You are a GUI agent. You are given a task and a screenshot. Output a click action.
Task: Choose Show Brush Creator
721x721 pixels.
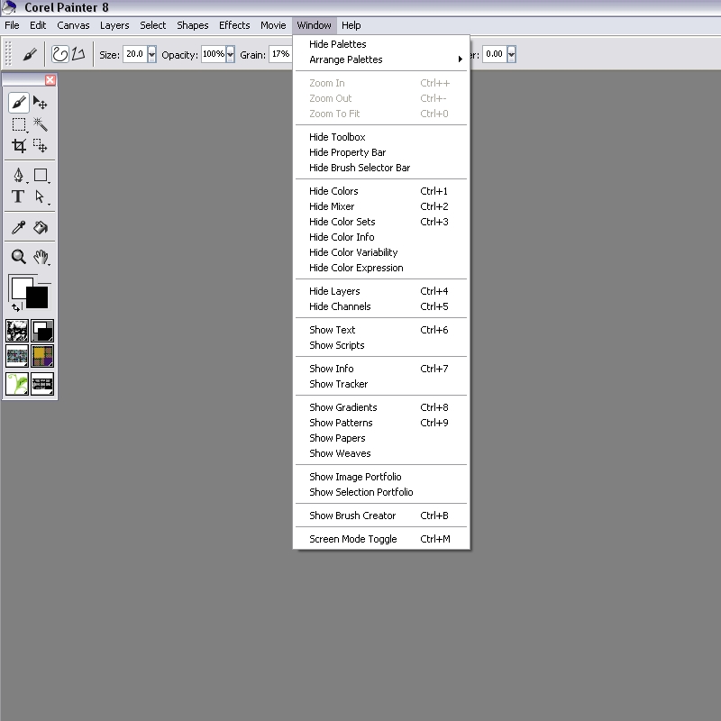(x=380, y=516)
